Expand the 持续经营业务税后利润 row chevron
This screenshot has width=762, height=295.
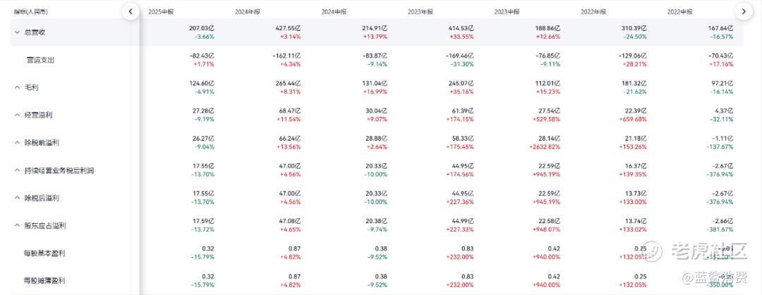17,170
